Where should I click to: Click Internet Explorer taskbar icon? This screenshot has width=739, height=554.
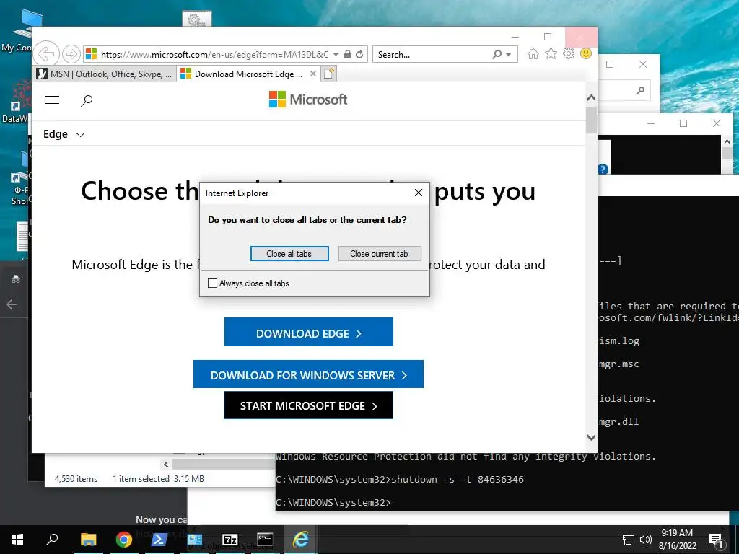301,540
